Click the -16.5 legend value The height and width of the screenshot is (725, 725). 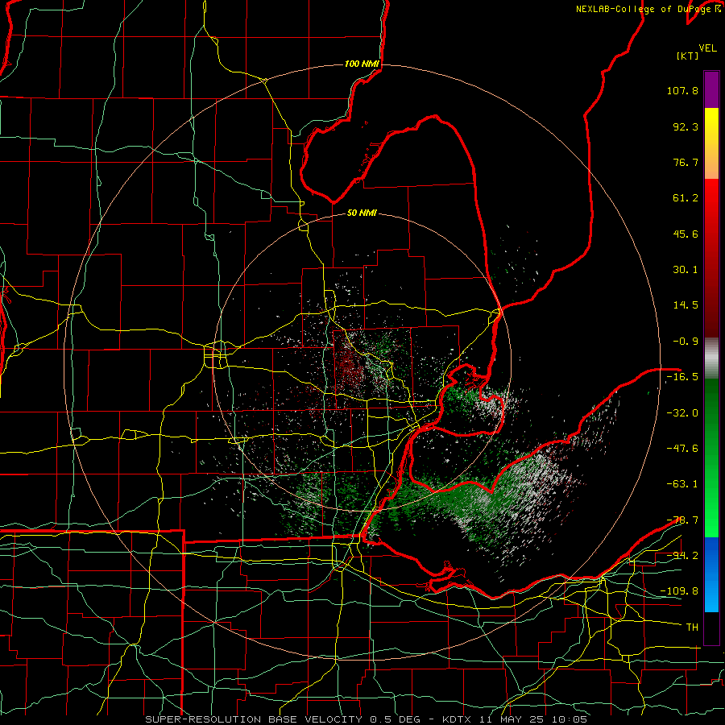click(682, 377)
